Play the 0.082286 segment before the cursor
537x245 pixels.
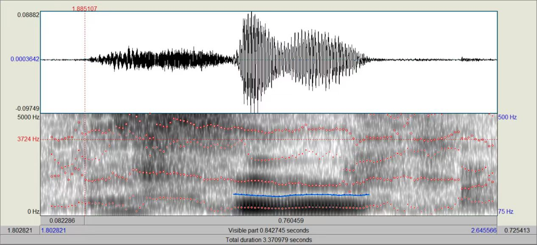(62, 221)
